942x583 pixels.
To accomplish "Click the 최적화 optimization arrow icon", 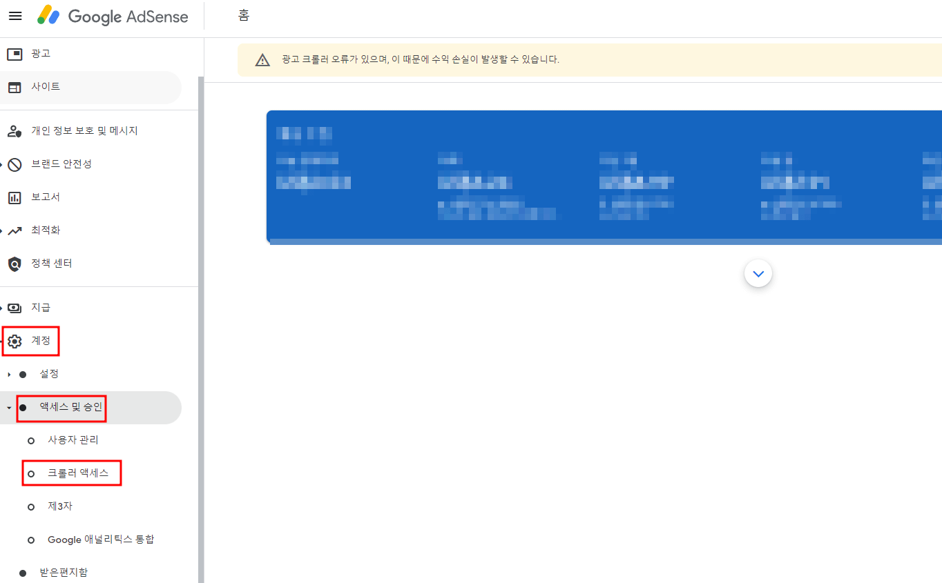I will pyautogui.click(x=15, y=230).
